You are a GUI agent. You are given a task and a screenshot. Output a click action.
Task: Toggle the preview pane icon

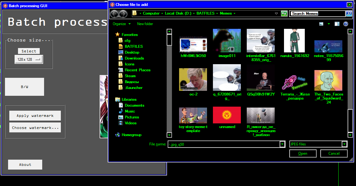tap(337, 24)
